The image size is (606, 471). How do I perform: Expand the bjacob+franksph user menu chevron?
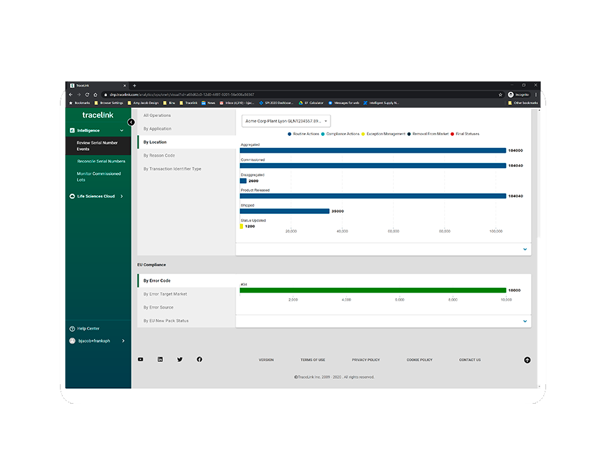coord(123,341)
